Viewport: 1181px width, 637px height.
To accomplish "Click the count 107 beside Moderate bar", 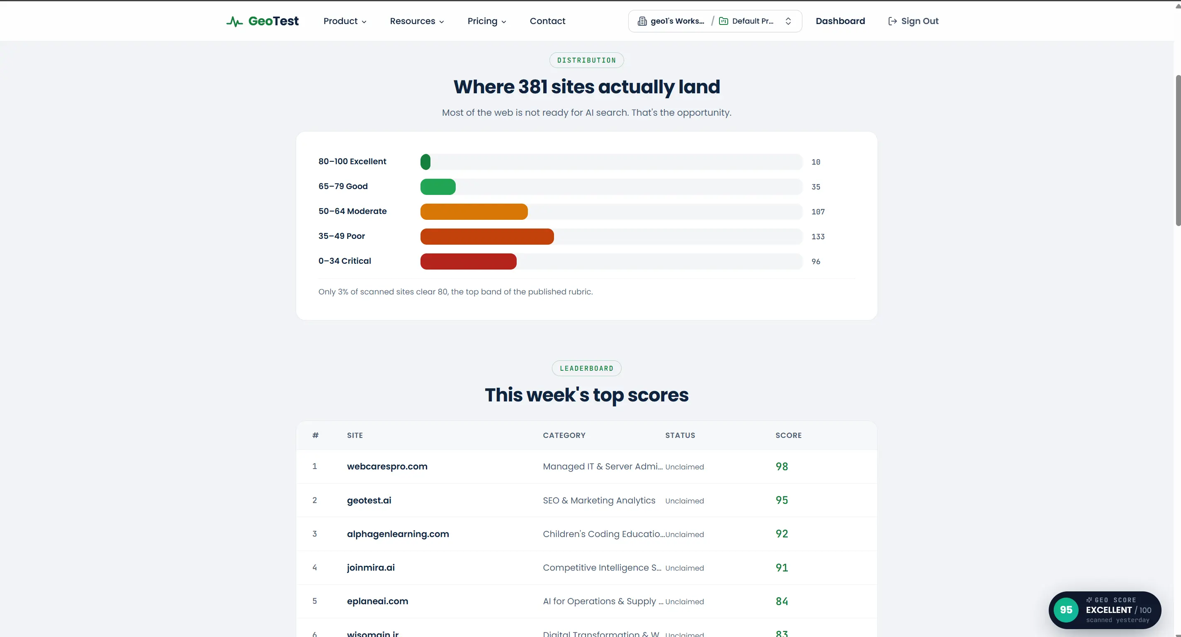I will [818, 212].
